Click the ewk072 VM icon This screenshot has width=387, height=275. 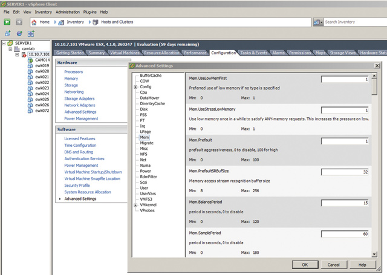point(30,111)
